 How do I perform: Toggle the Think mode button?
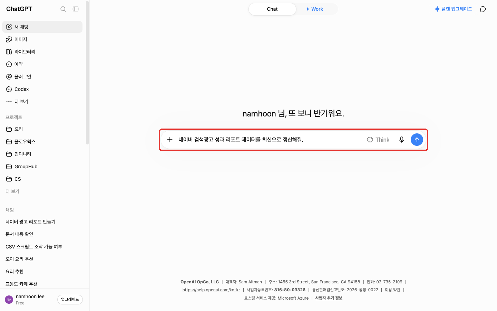click(378, 140)
